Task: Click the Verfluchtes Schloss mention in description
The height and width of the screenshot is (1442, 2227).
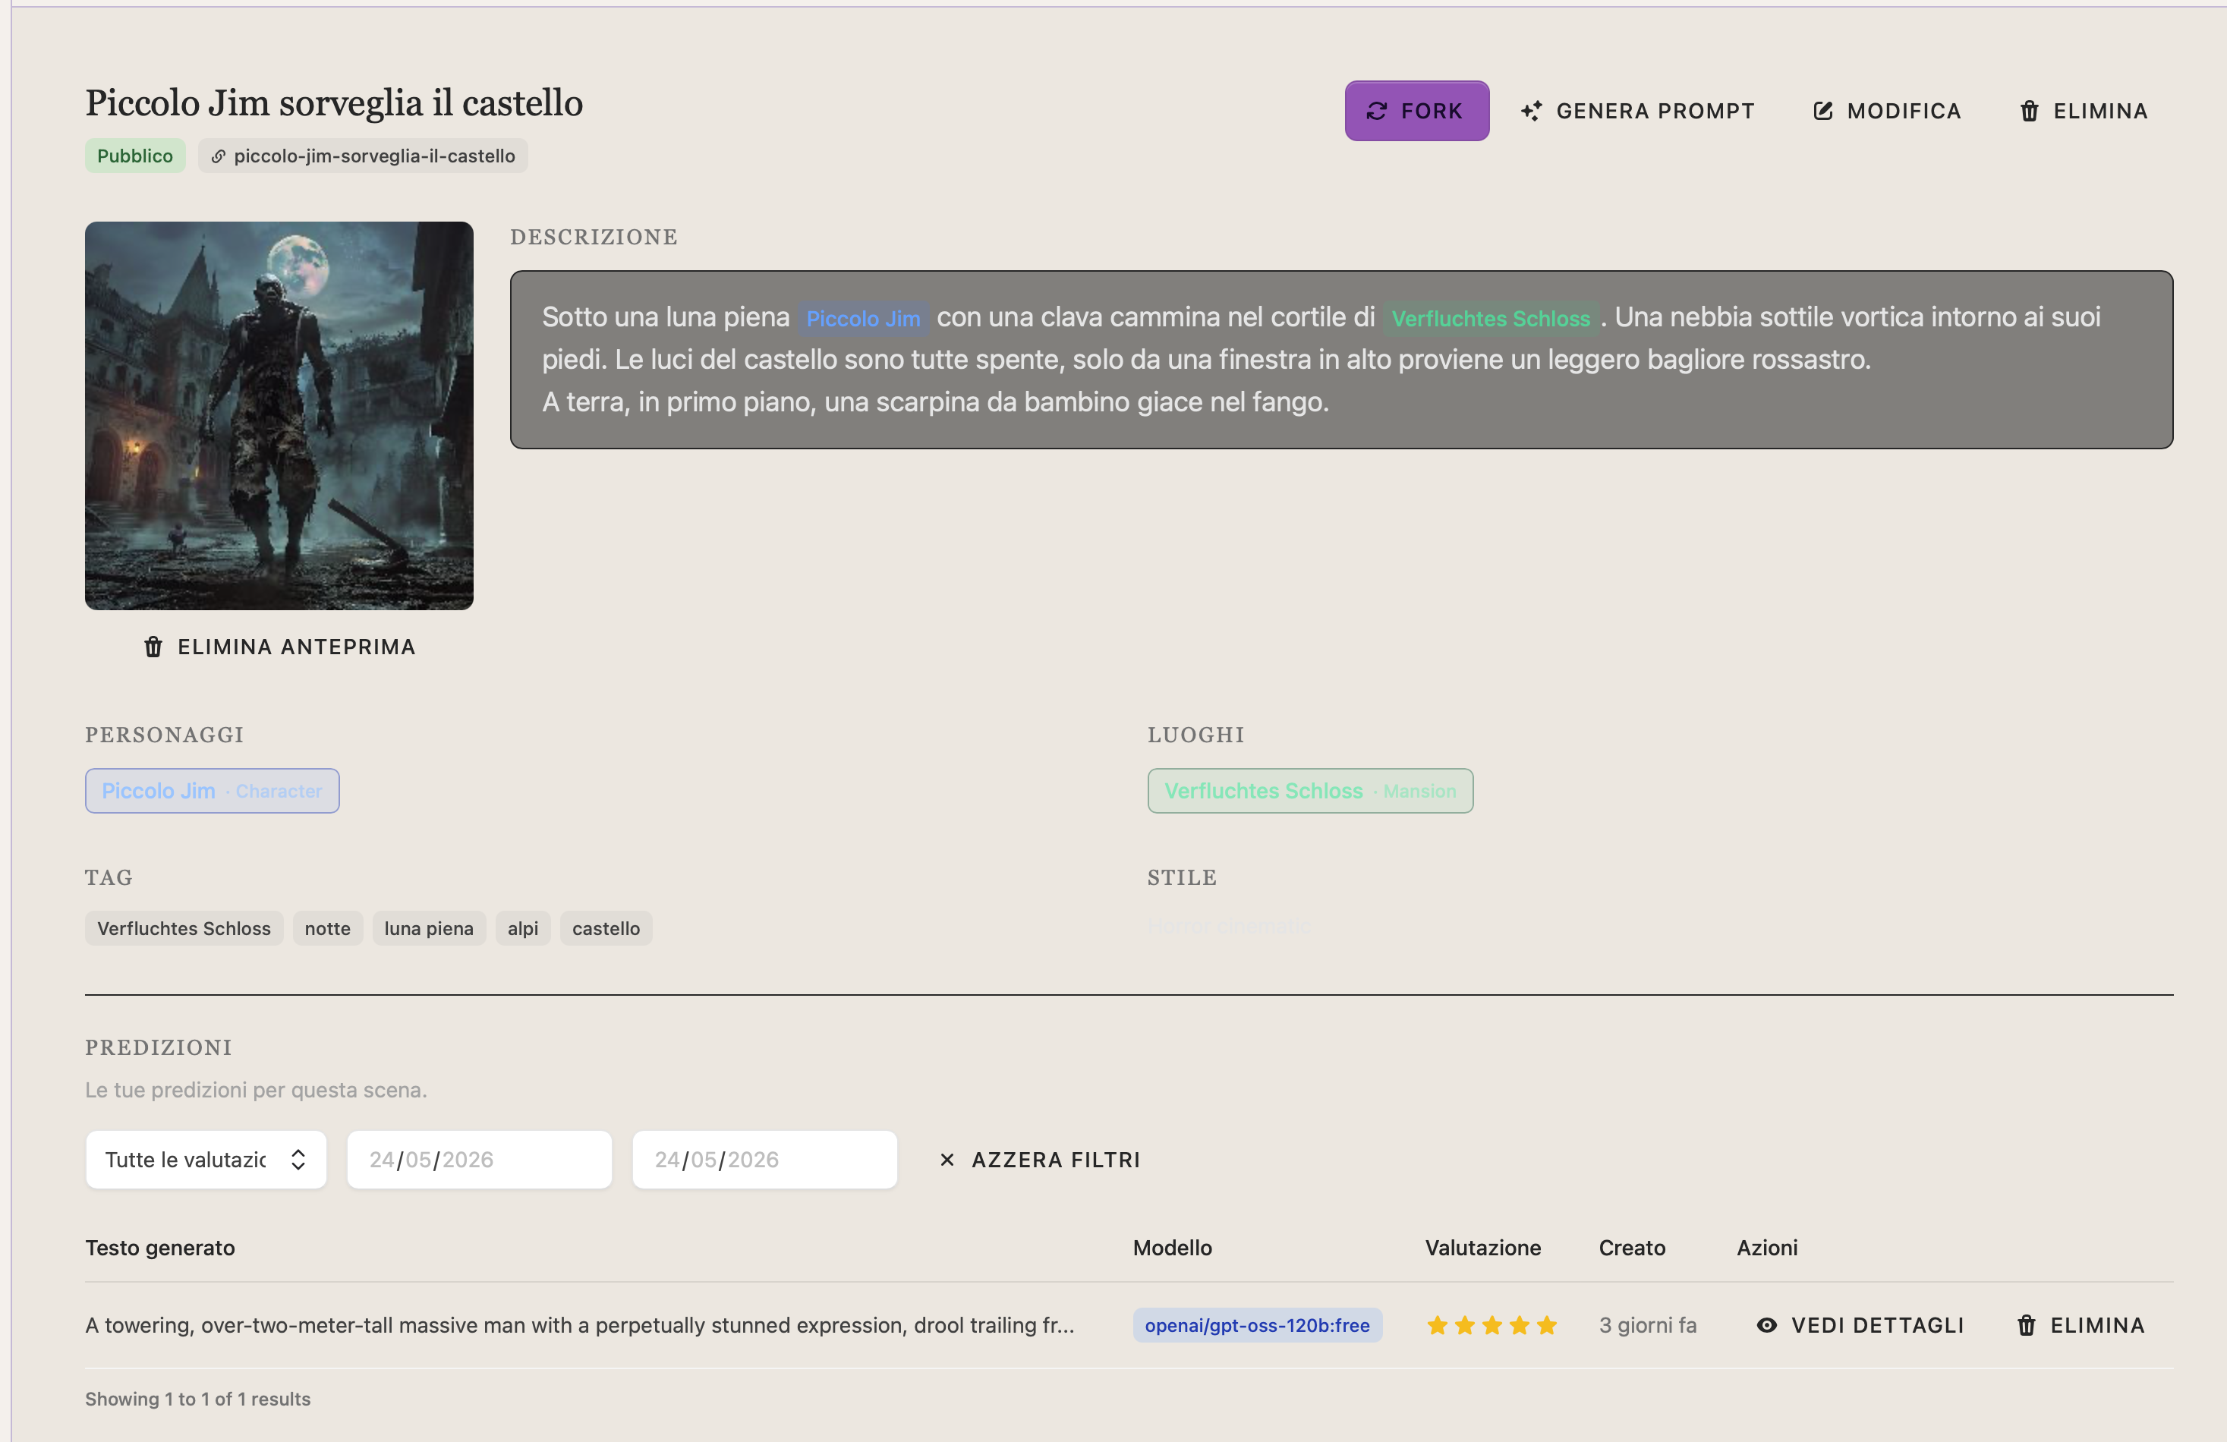Action: tap(1491, 318)
